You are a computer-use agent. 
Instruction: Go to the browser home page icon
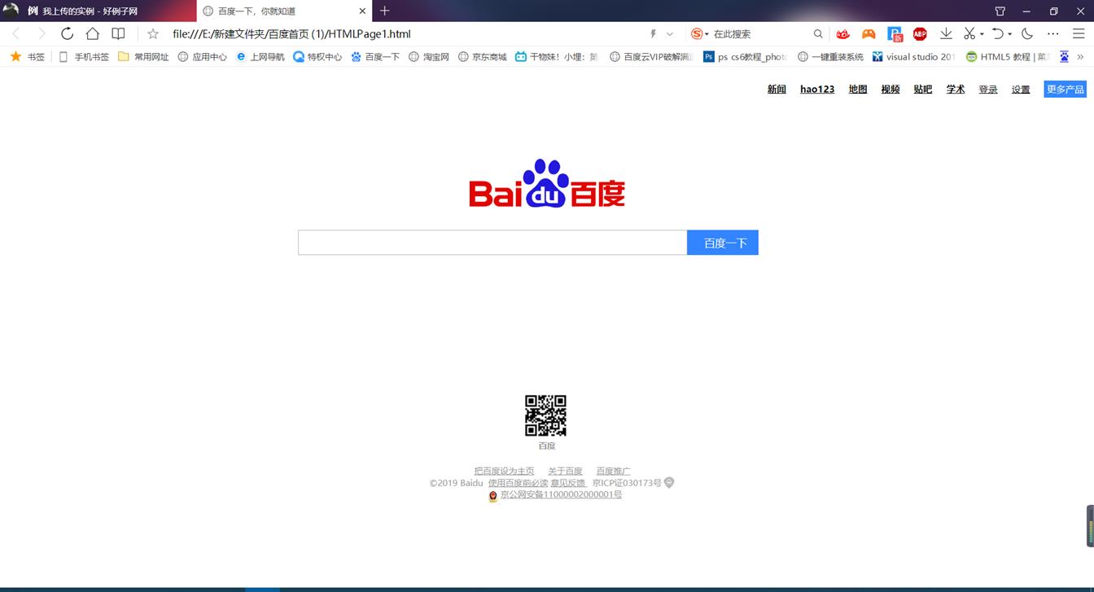point(93,33)
